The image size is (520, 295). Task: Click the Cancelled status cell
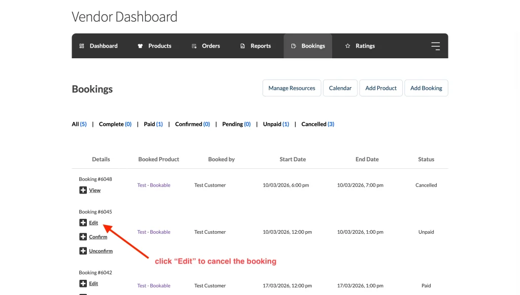coord(426,185)
